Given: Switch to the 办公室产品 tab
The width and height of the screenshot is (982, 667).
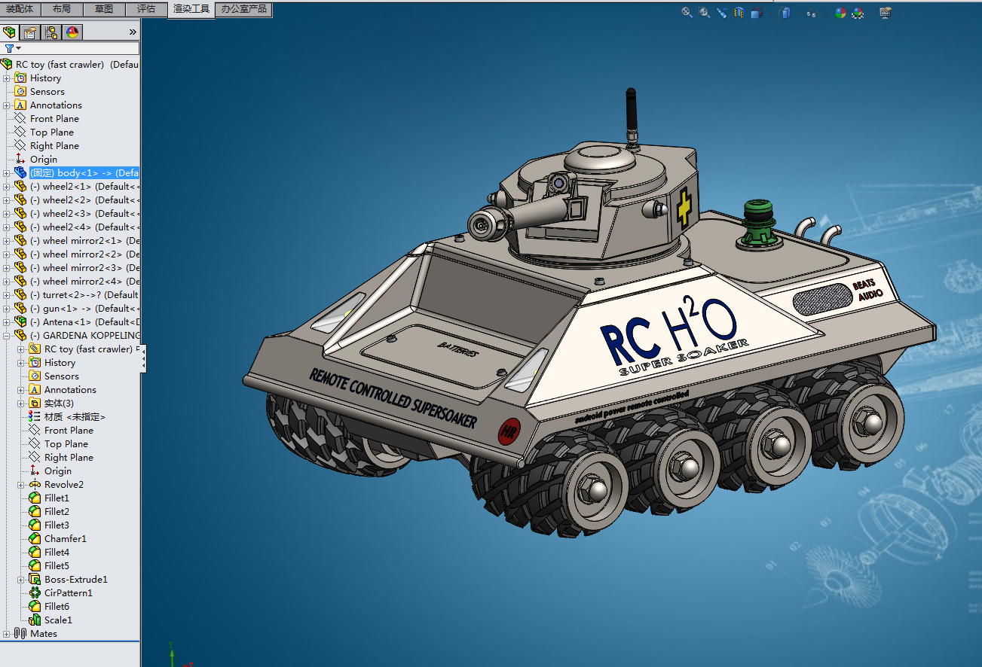Looking at the screenshot, I should click(x=244, y=9).
